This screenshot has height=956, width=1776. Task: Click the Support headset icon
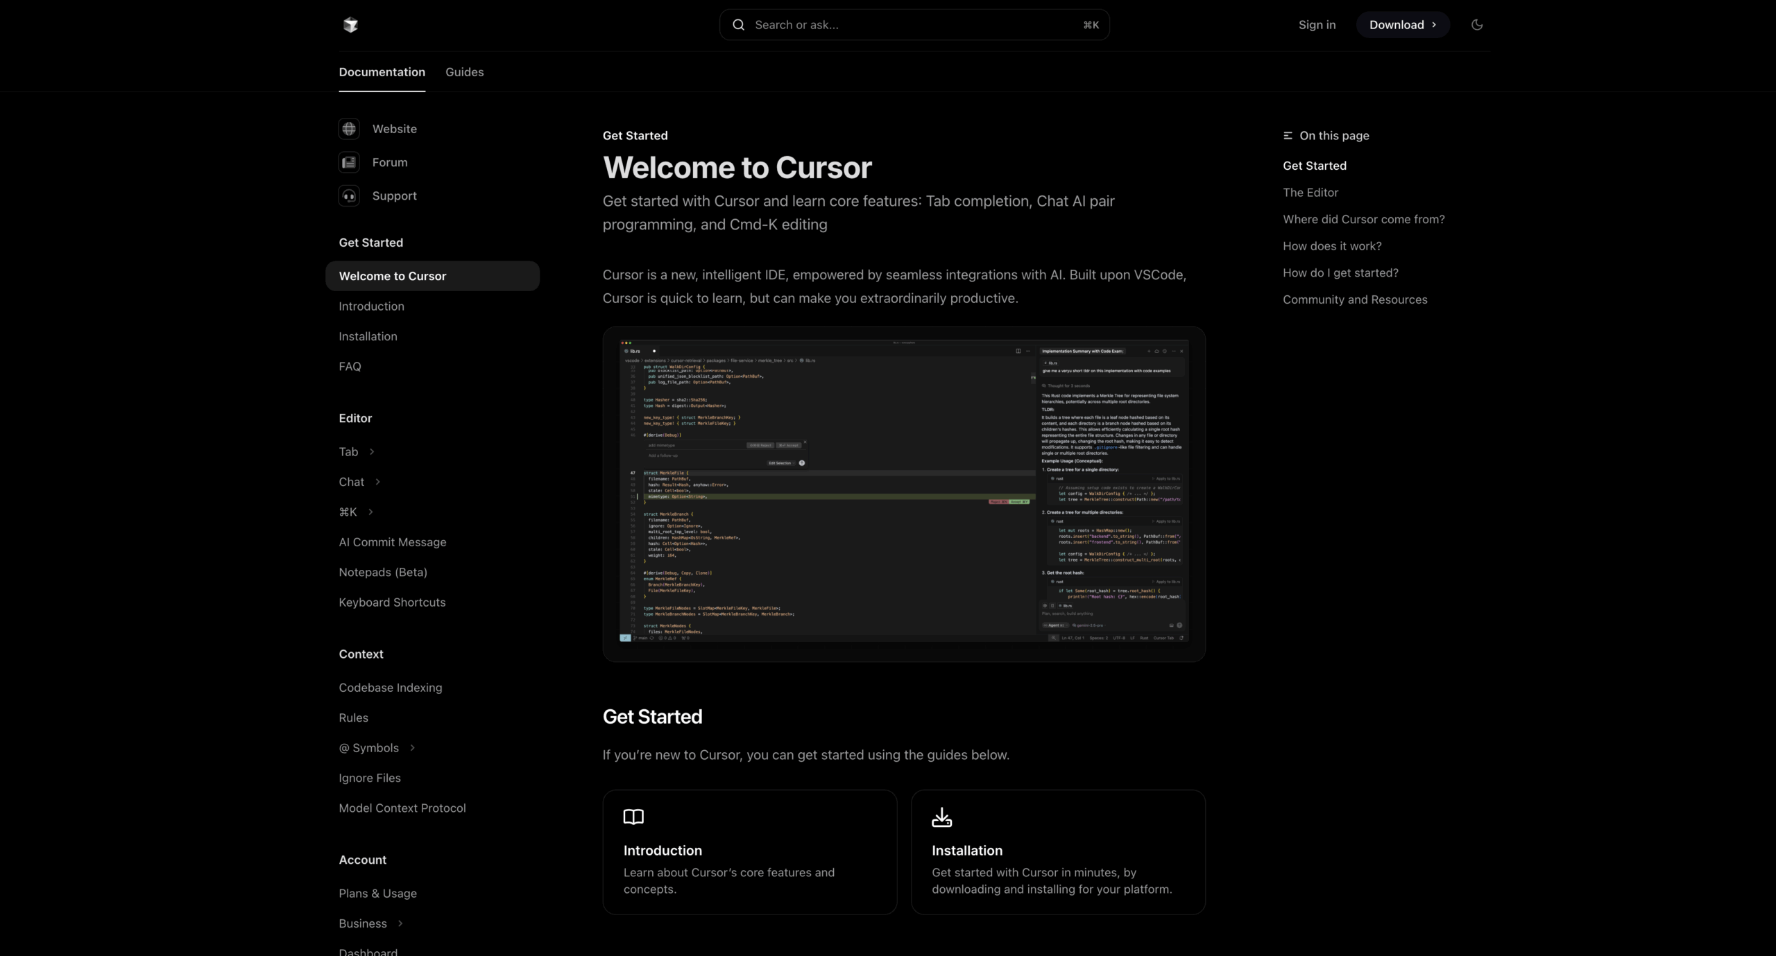349,196
